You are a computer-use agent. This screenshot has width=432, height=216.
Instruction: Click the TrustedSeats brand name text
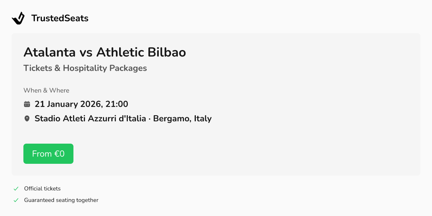(60, 18)
